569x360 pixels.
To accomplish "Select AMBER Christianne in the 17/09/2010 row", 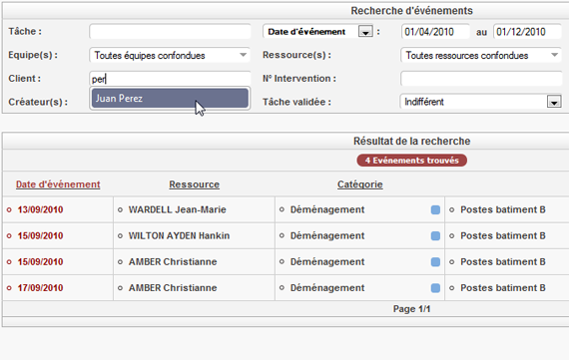I will coord(173,288).
